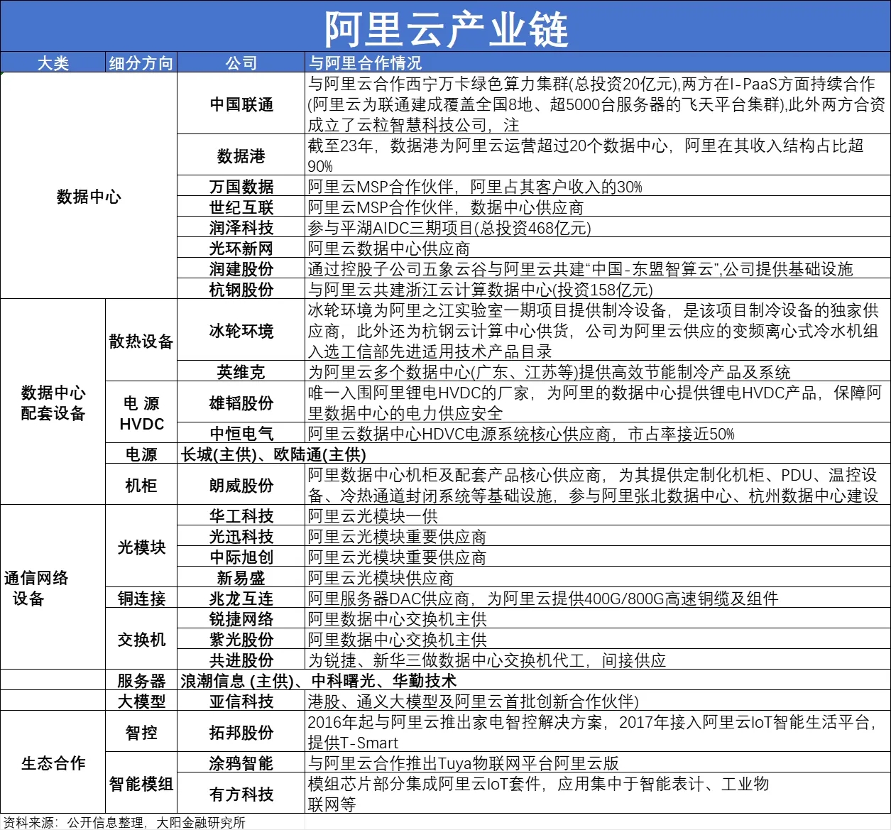Select the 生态合作 category cell
Image resolution: width=891 pixels, height=830 pixels.
click(x=53, y=763)
